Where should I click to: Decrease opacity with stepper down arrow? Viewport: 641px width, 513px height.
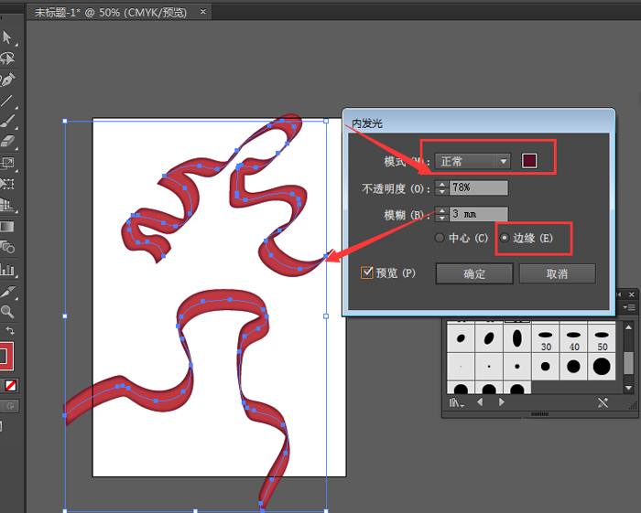(x=441, y=191)
